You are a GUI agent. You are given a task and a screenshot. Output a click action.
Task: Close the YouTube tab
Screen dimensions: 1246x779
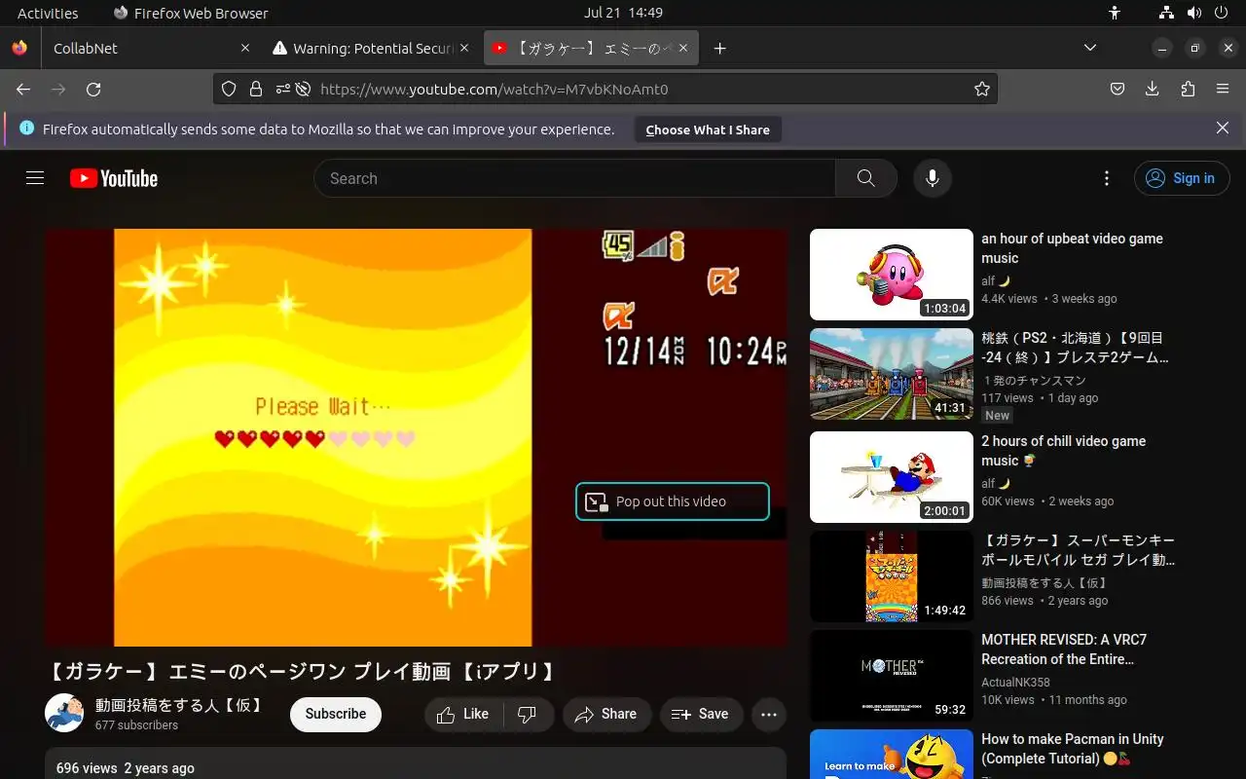tap(683, 48)
